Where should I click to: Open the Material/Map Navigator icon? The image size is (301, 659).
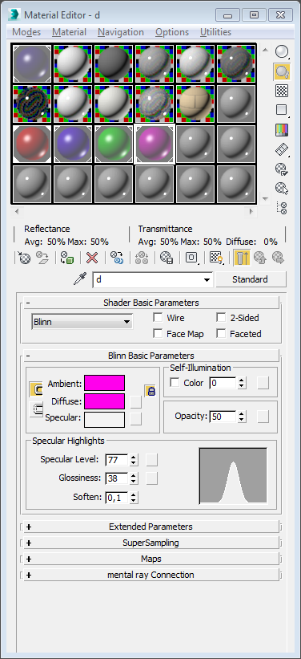click(x=282, y=207)
